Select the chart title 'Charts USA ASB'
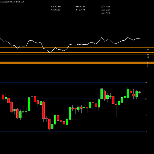 (x=17, y=2)
